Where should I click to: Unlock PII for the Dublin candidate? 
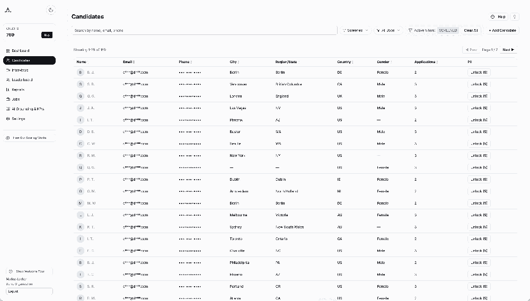point(479,180)
